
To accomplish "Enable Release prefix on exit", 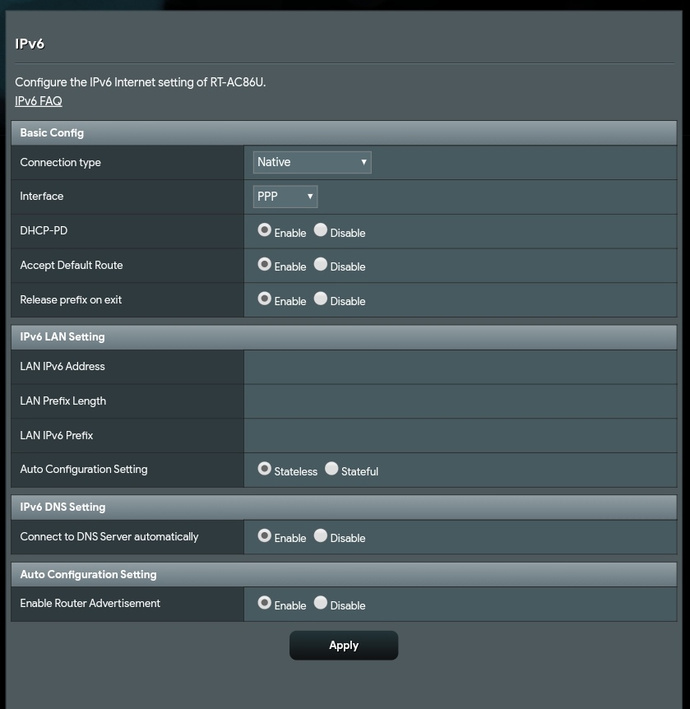I will click(264, 299).
